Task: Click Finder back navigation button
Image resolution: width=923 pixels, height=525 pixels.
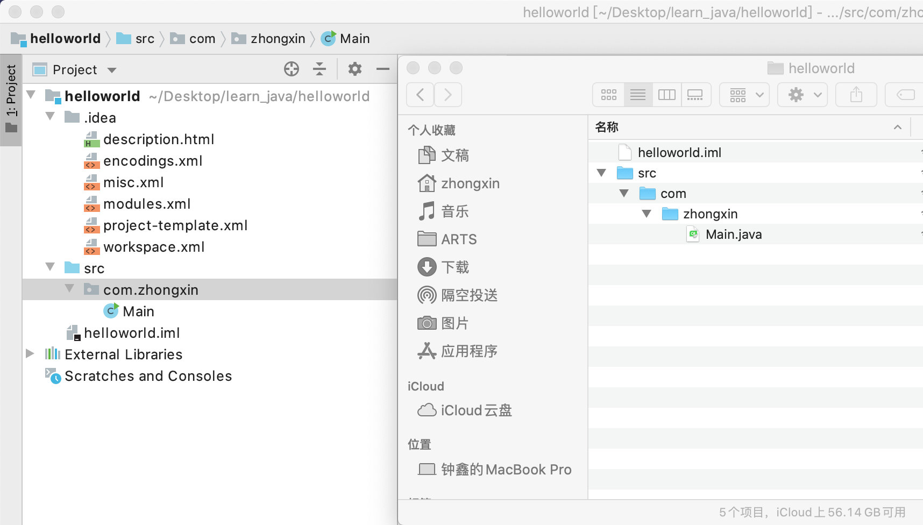Action: point(421,95)
